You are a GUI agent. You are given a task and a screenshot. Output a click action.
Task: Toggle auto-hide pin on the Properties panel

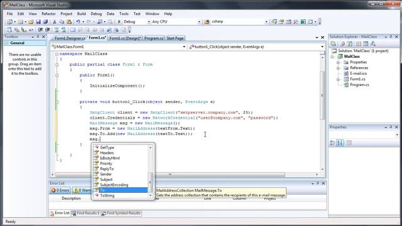391,127
